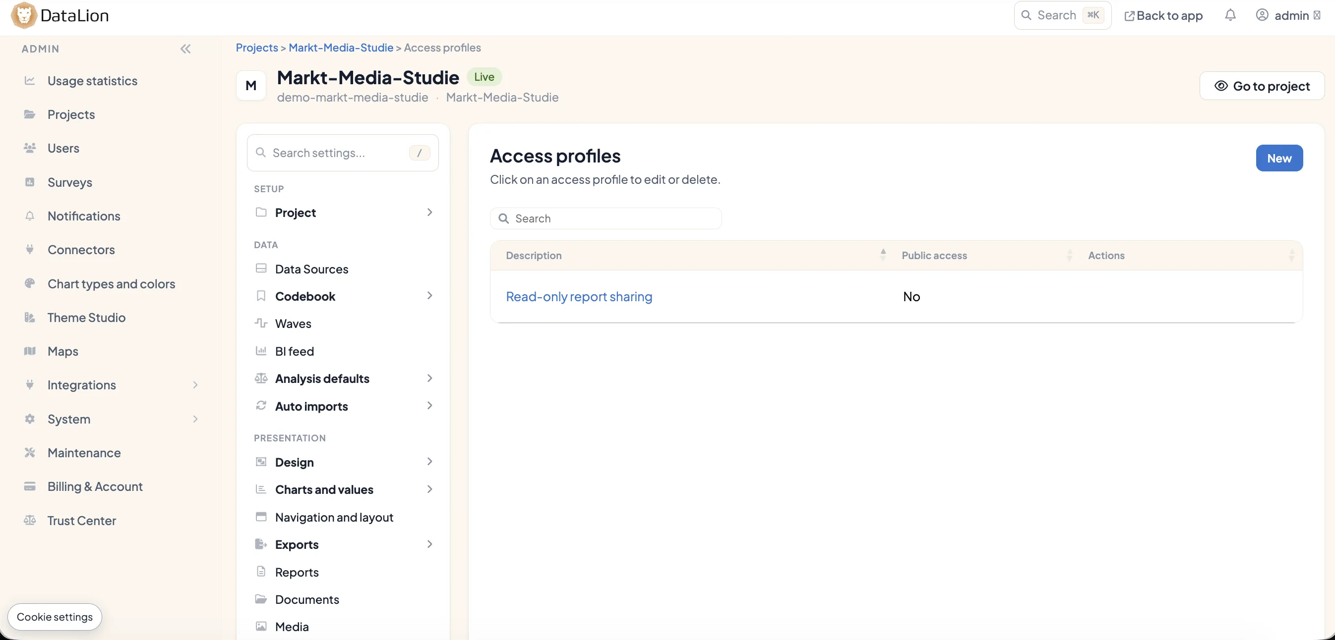Click the Connectors plug icon

pos(30,250)
